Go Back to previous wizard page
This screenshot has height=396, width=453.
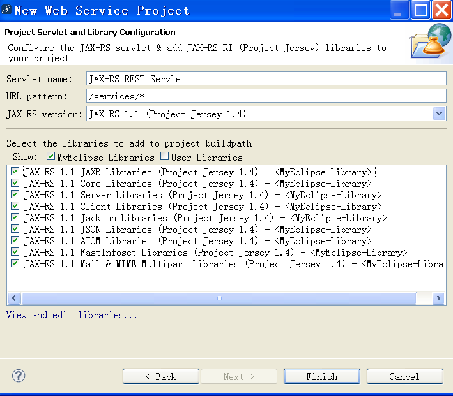tap(161, 376)
